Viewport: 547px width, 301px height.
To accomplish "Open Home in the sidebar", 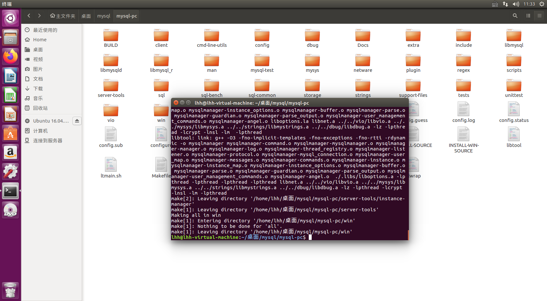I will tap(52, 40).
